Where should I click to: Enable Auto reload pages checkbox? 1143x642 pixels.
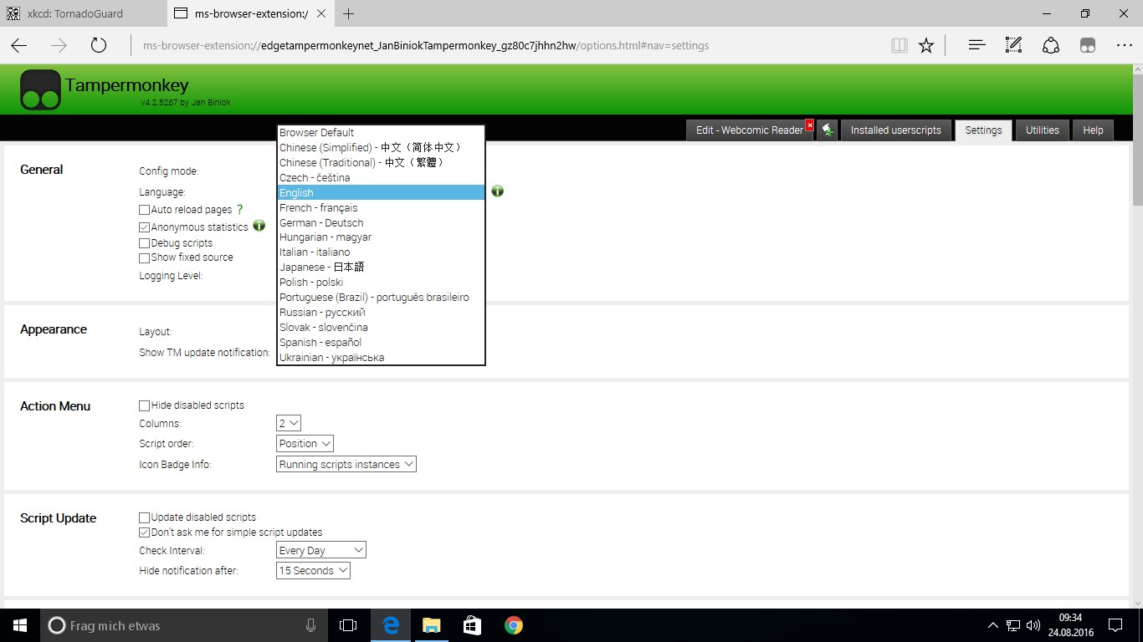point(144,210)
